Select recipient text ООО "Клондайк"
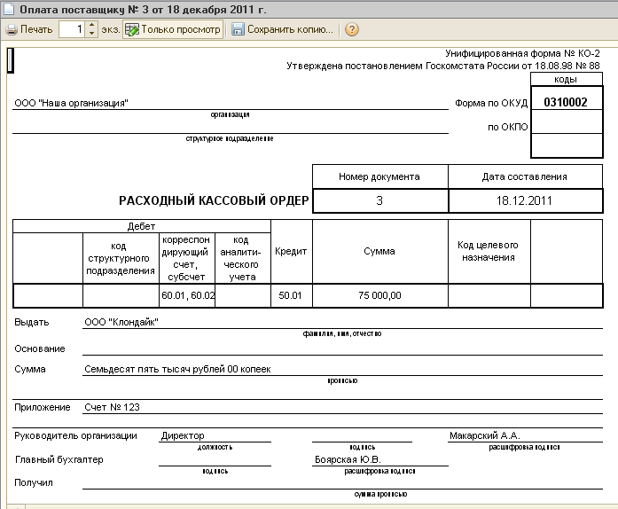This screenshot has height=509, width=618. pos(121,322)
